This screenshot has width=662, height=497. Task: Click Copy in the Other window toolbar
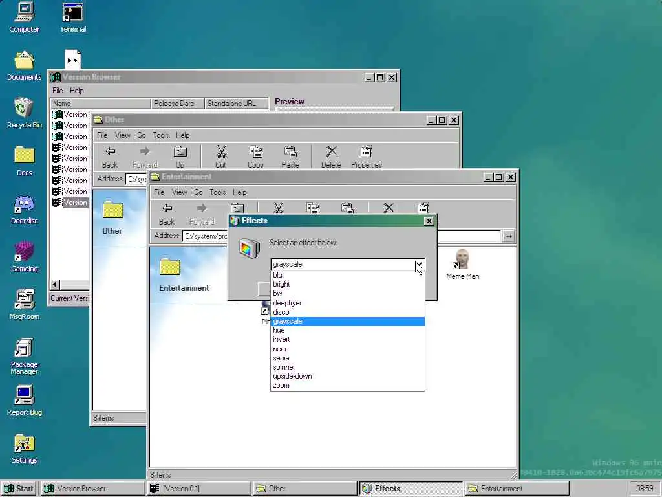[255, 157]
